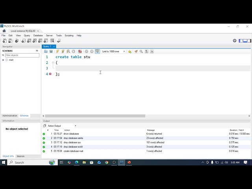Toggle the left sidebar panel visibility
Screen dimensions: 252x189
(x=241, y=41)
